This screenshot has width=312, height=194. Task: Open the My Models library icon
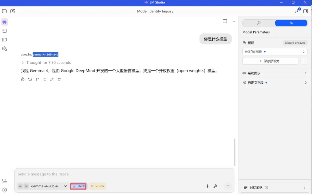coord(5,40)
